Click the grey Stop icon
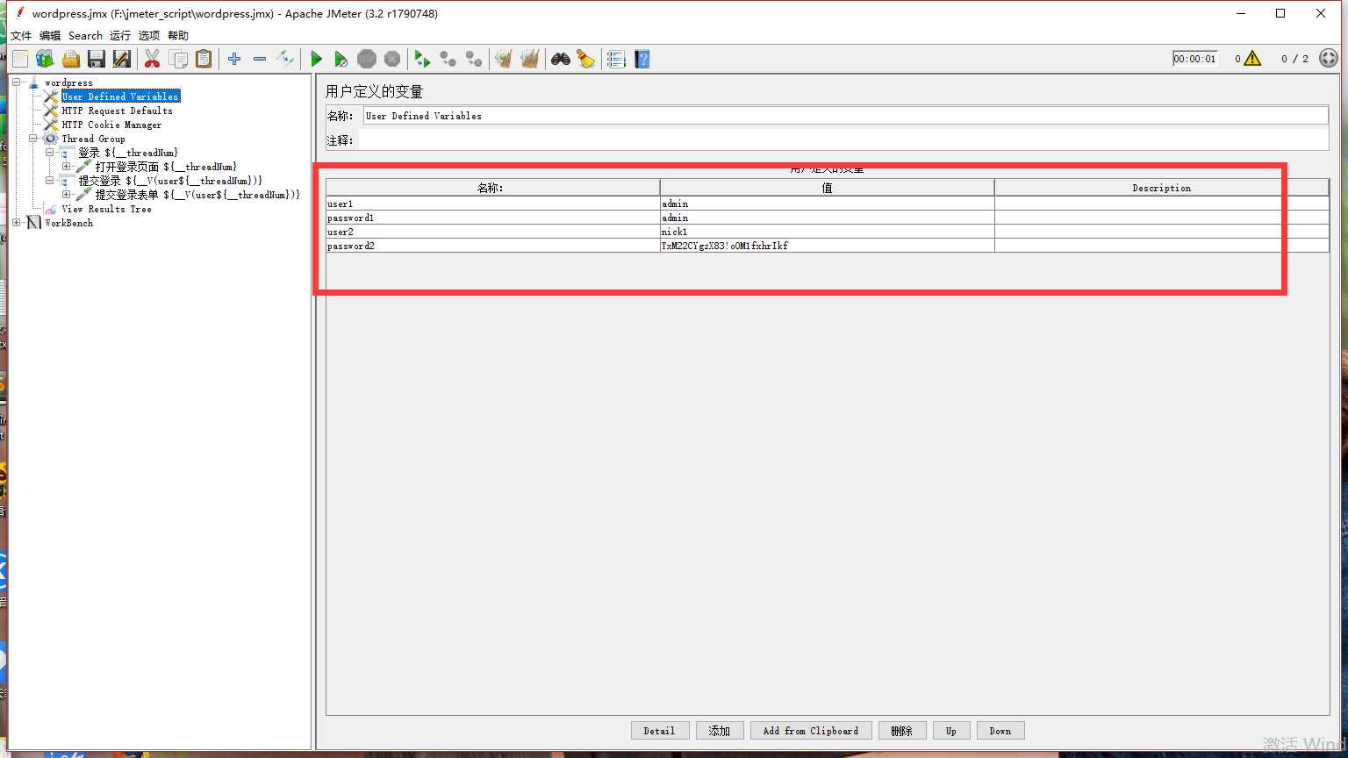Viewport: 1348px width, 758px height. click(367, 59)
